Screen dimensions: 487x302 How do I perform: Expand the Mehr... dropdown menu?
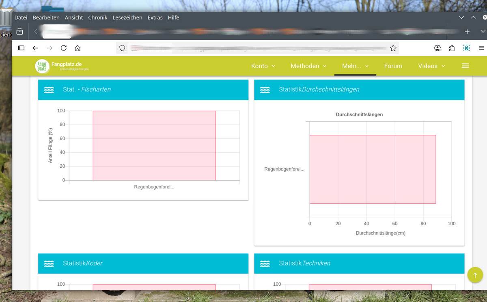click(x=355, y=66)
